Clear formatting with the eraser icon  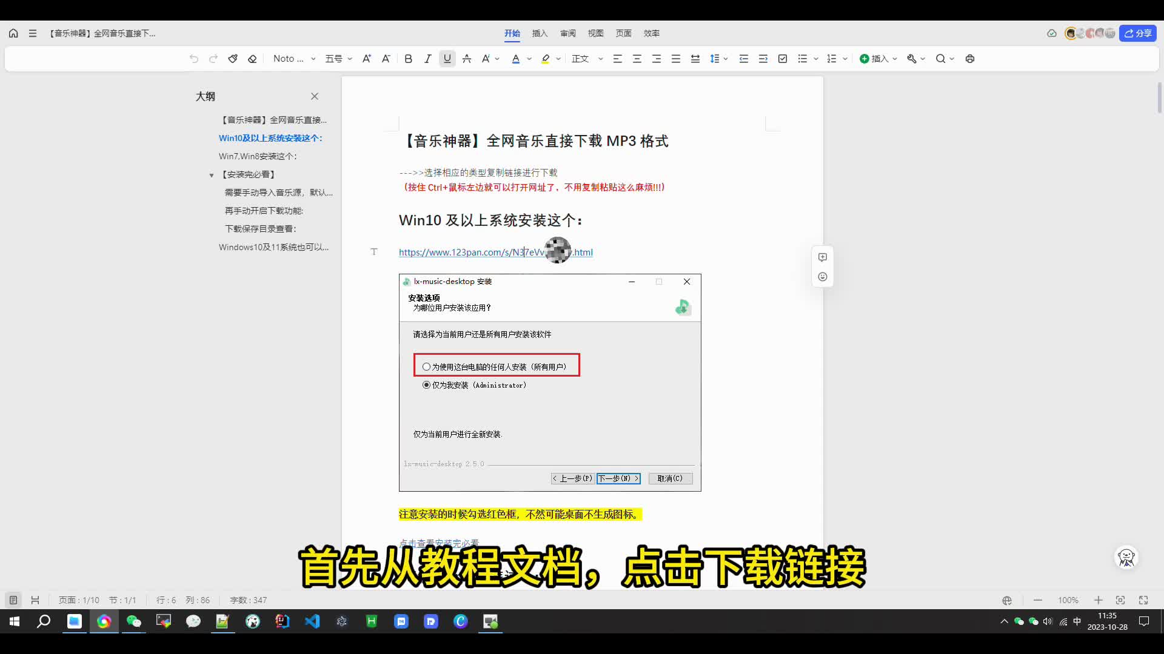(x=252, y=59)
